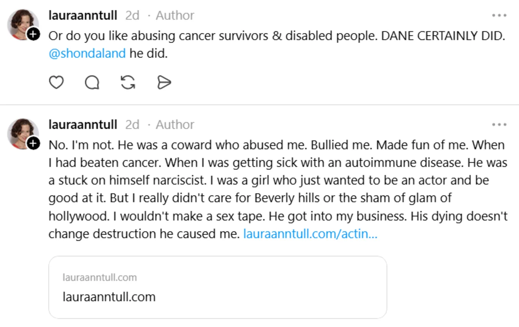View the Author label on the second comment
The width and height of the screenshot is (519, 327).
[x=174, y=124]
